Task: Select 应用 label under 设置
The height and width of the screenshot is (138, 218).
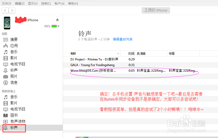Action: click(x=14, y=46)
